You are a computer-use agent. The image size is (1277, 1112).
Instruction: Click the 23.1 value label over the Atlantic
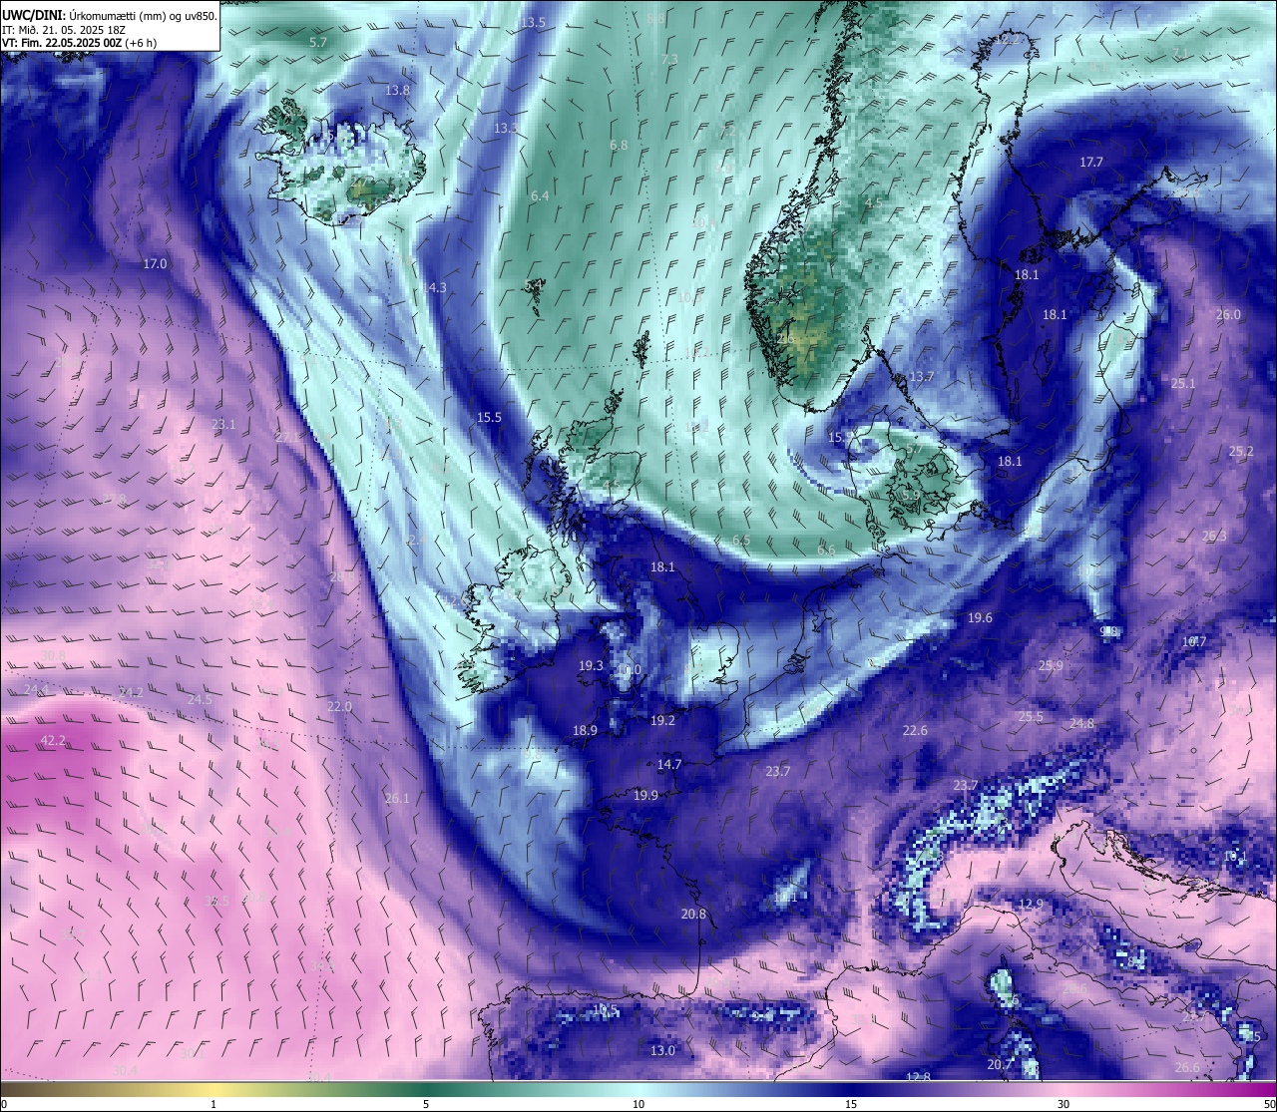coord(223,424)
